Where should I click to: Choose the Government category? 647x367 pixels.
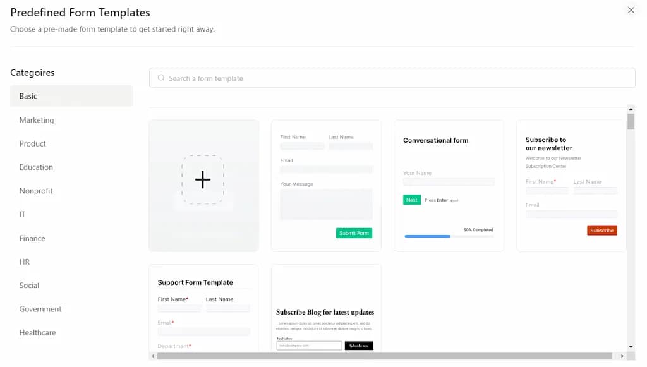point(40,309)
